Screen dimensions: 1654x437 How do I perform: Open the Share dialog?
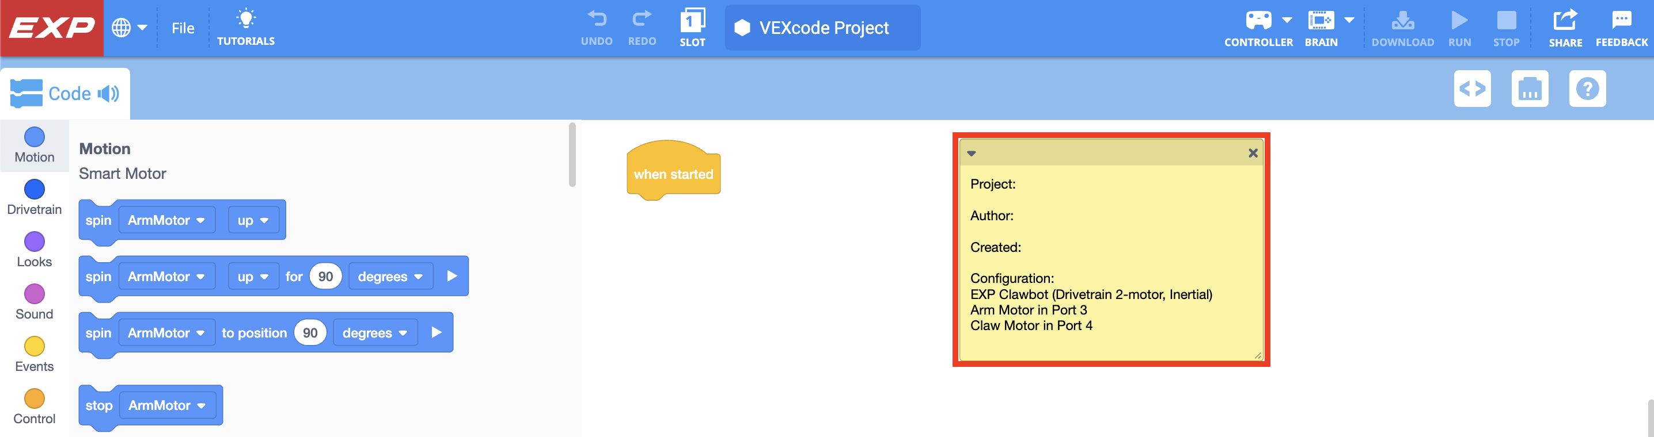(1565, 22)
